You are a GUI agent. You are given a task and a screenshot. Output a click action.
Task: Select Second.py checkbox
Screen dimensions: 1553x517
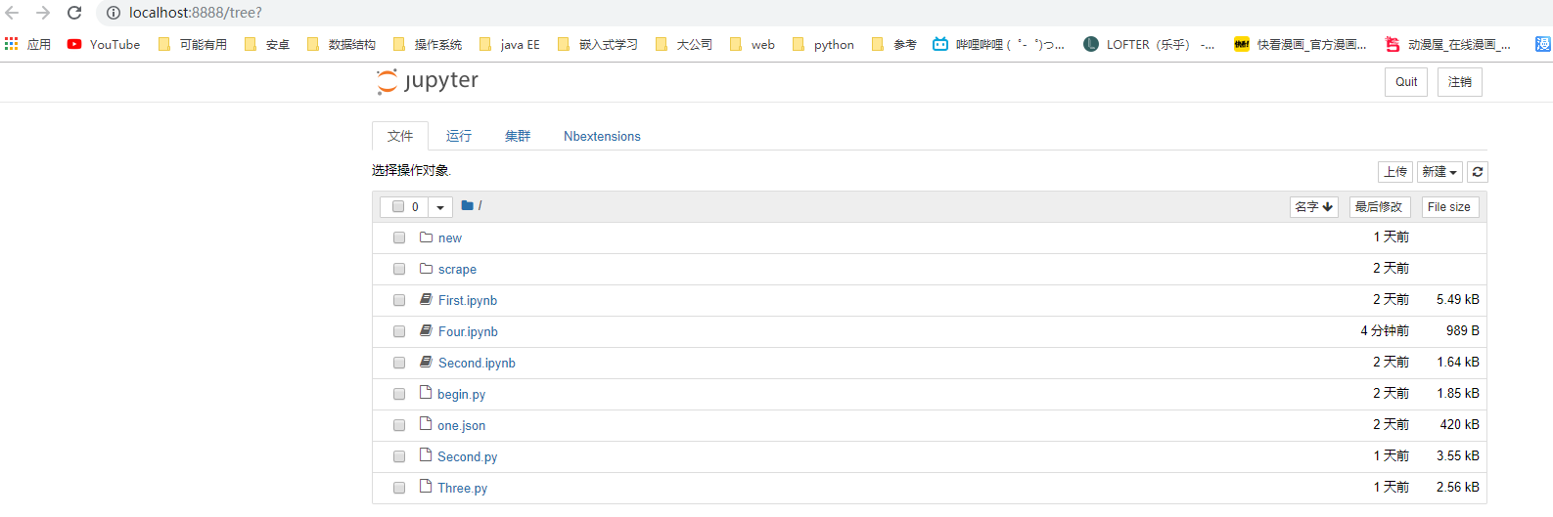coord(399,456)
